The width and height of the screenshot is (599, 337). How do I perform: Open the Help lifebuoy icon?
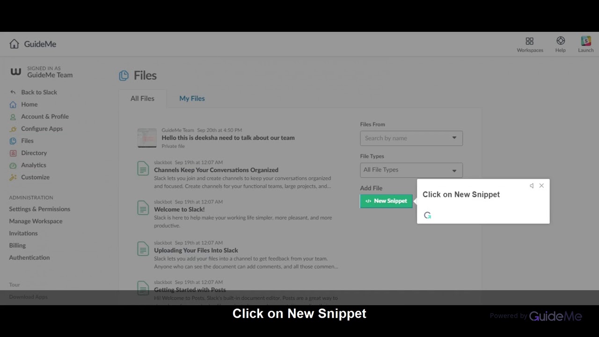point(561,41)
